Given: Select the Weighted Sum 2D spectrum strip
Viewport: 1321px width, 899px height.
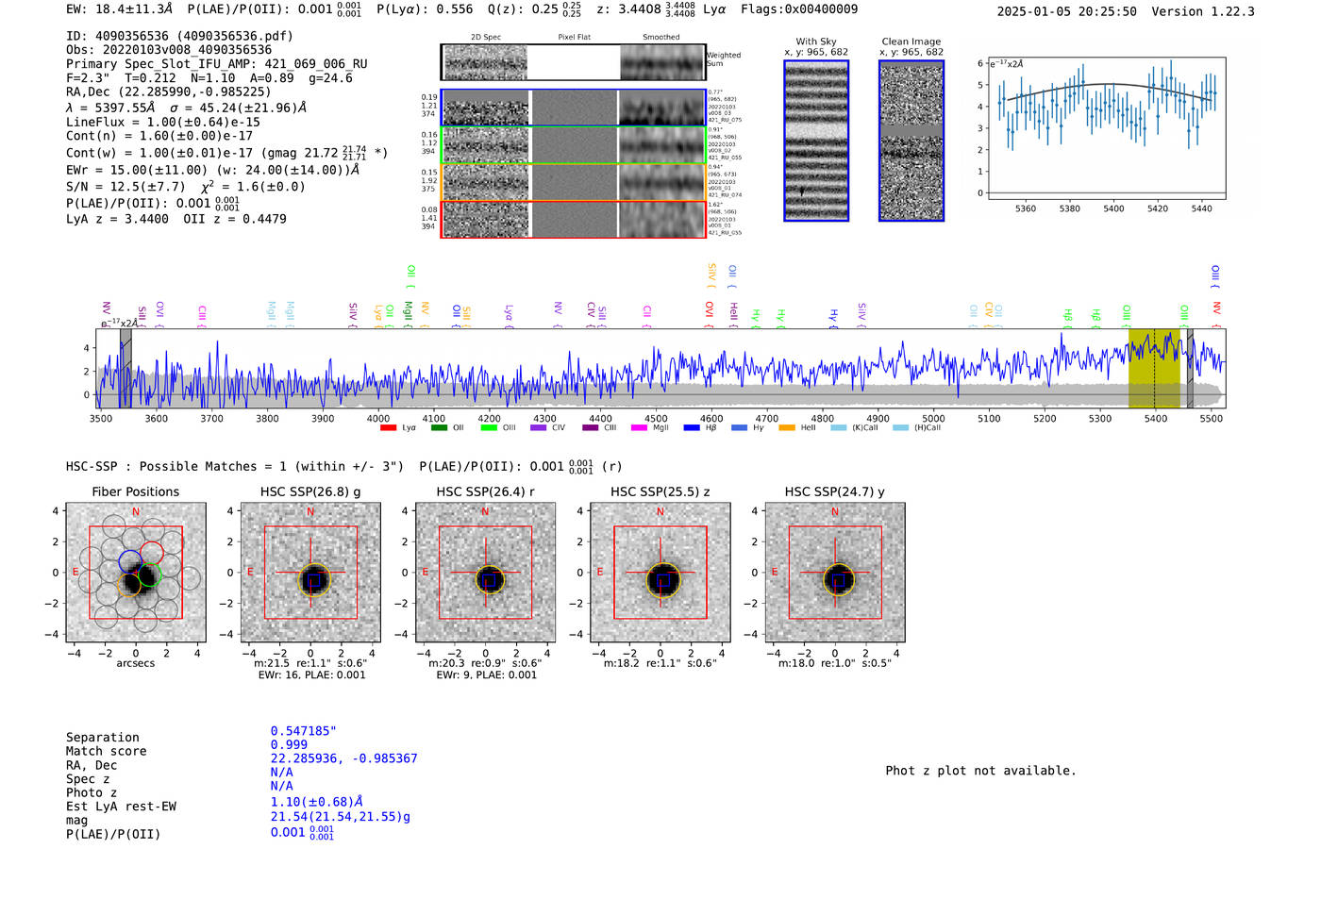Looking at the screenshot, I should coord(573,62).
